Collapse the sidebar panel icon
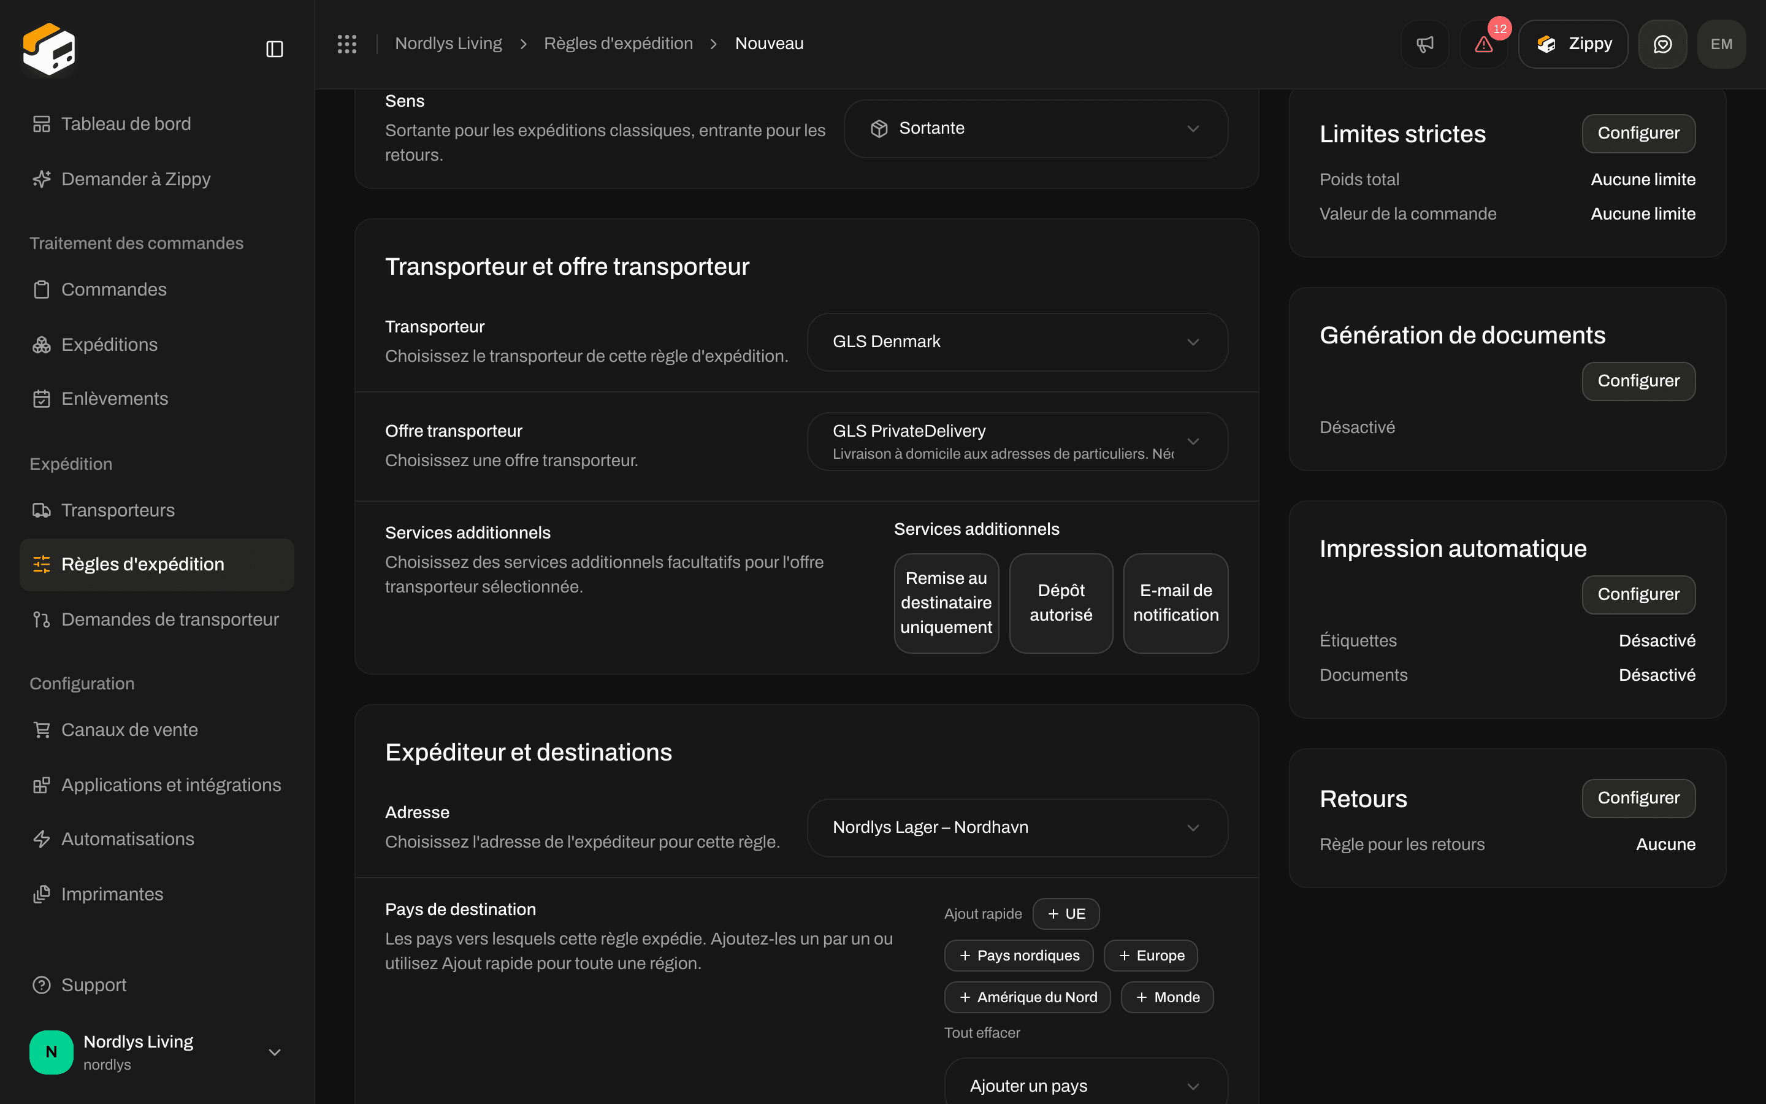The image size is (1766, 1104). [274, 49]
